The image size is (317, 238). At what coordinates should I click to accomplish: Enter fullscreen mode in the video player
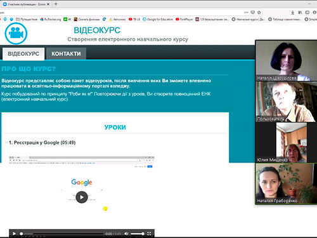pyautogui.click(x=149, y=234)
